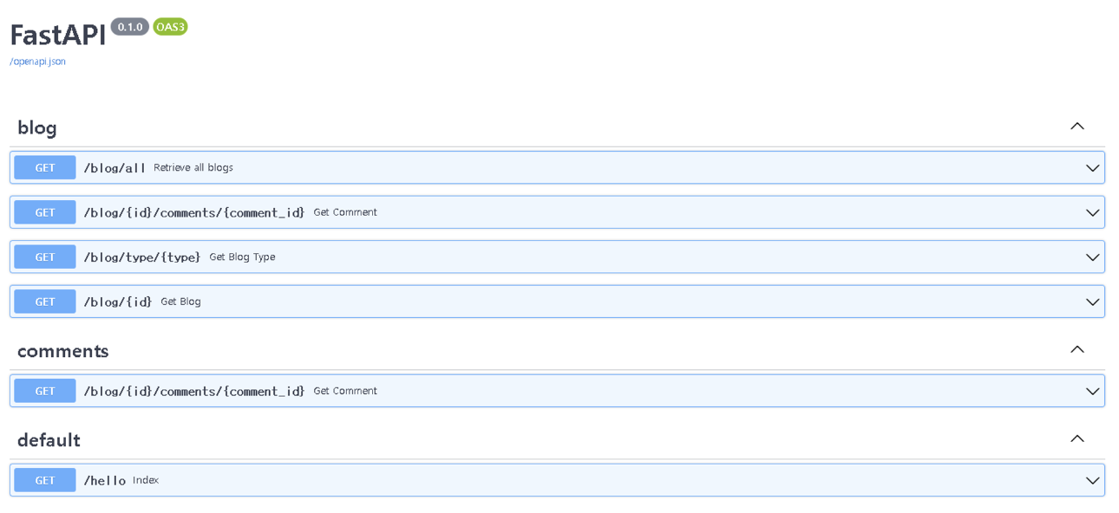Click the GET badge for /blog/type/{type}

click(45, 257)
